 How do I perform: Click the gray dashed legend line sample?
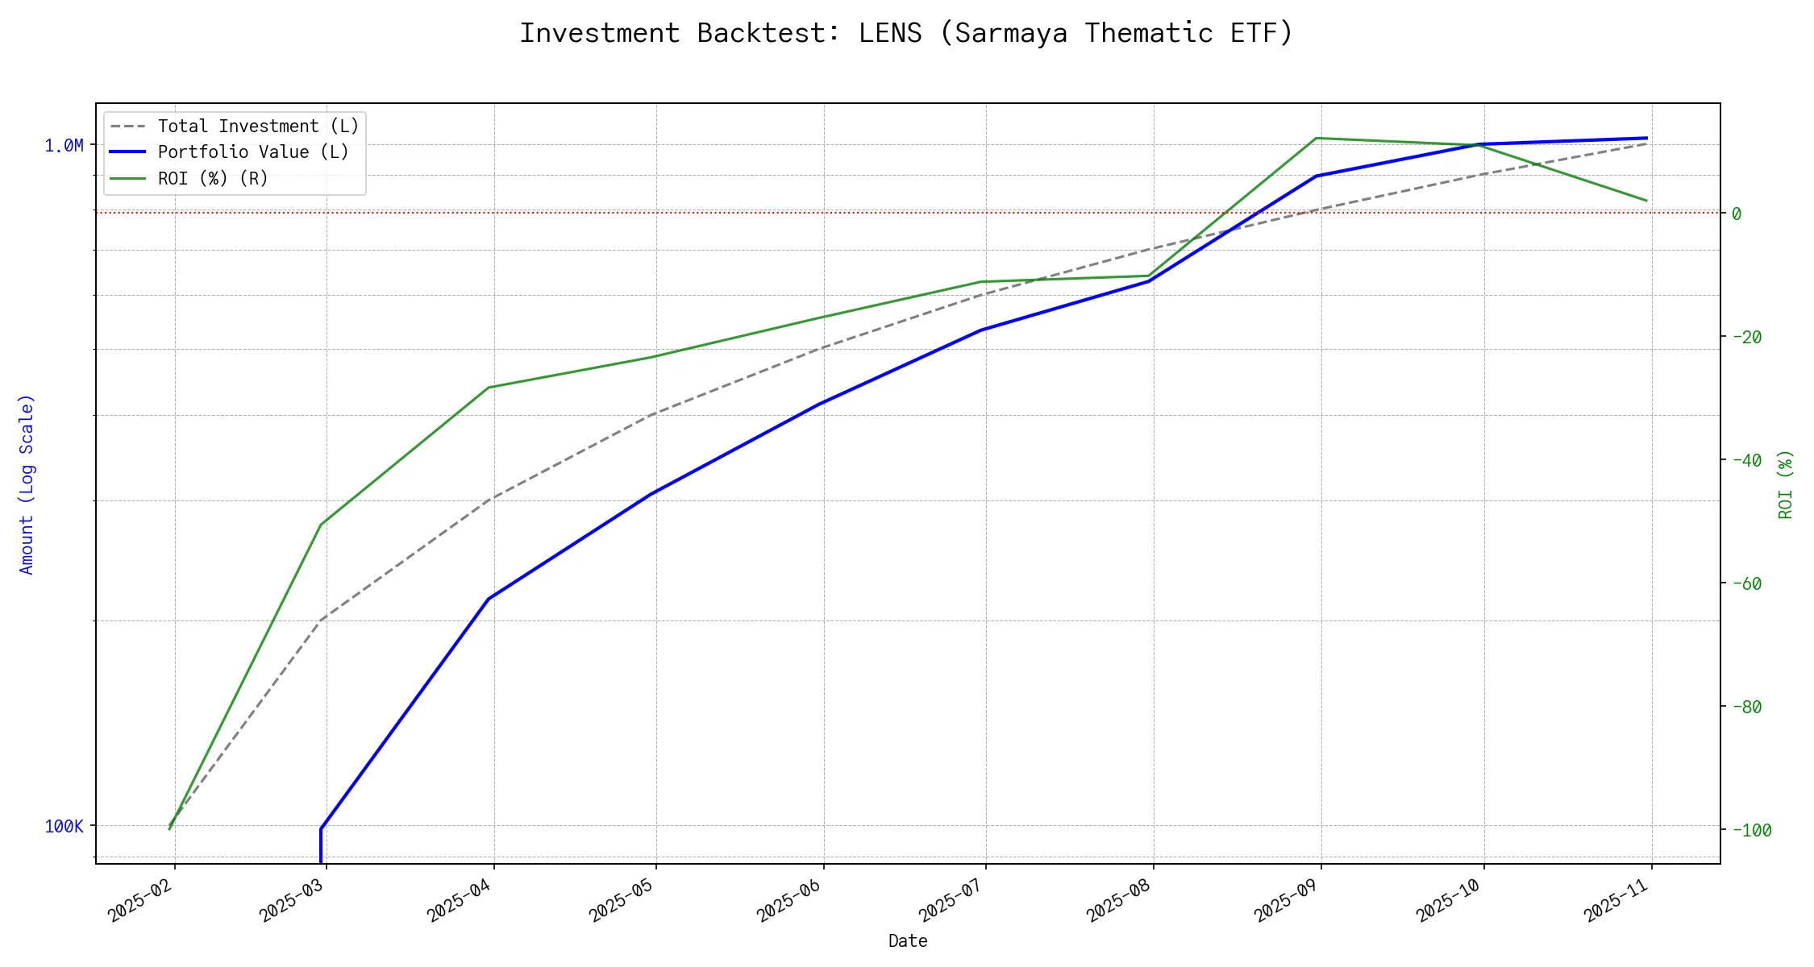(x=128, y=127)
